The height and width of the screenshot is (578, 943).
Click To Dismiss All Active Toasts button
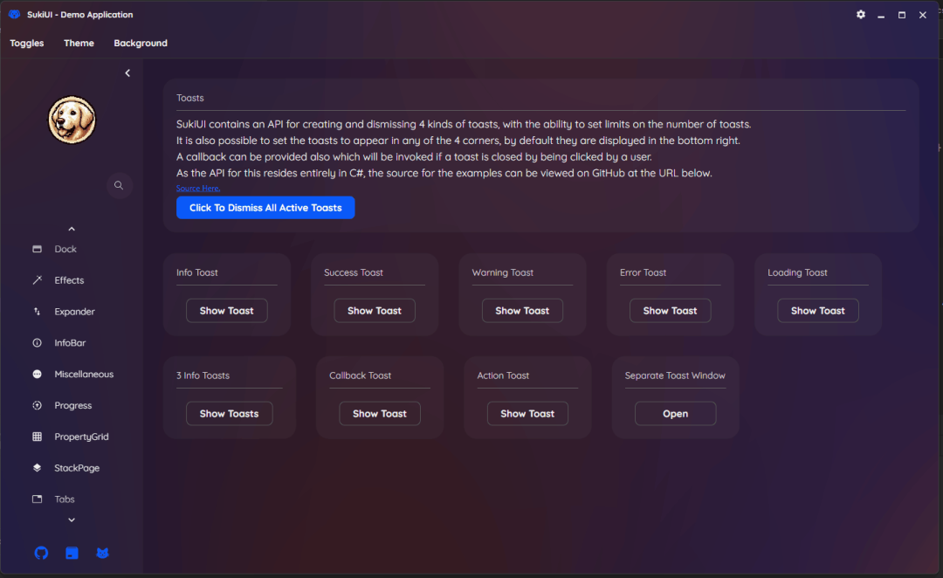pyautogui.click(x=265, y=208)
